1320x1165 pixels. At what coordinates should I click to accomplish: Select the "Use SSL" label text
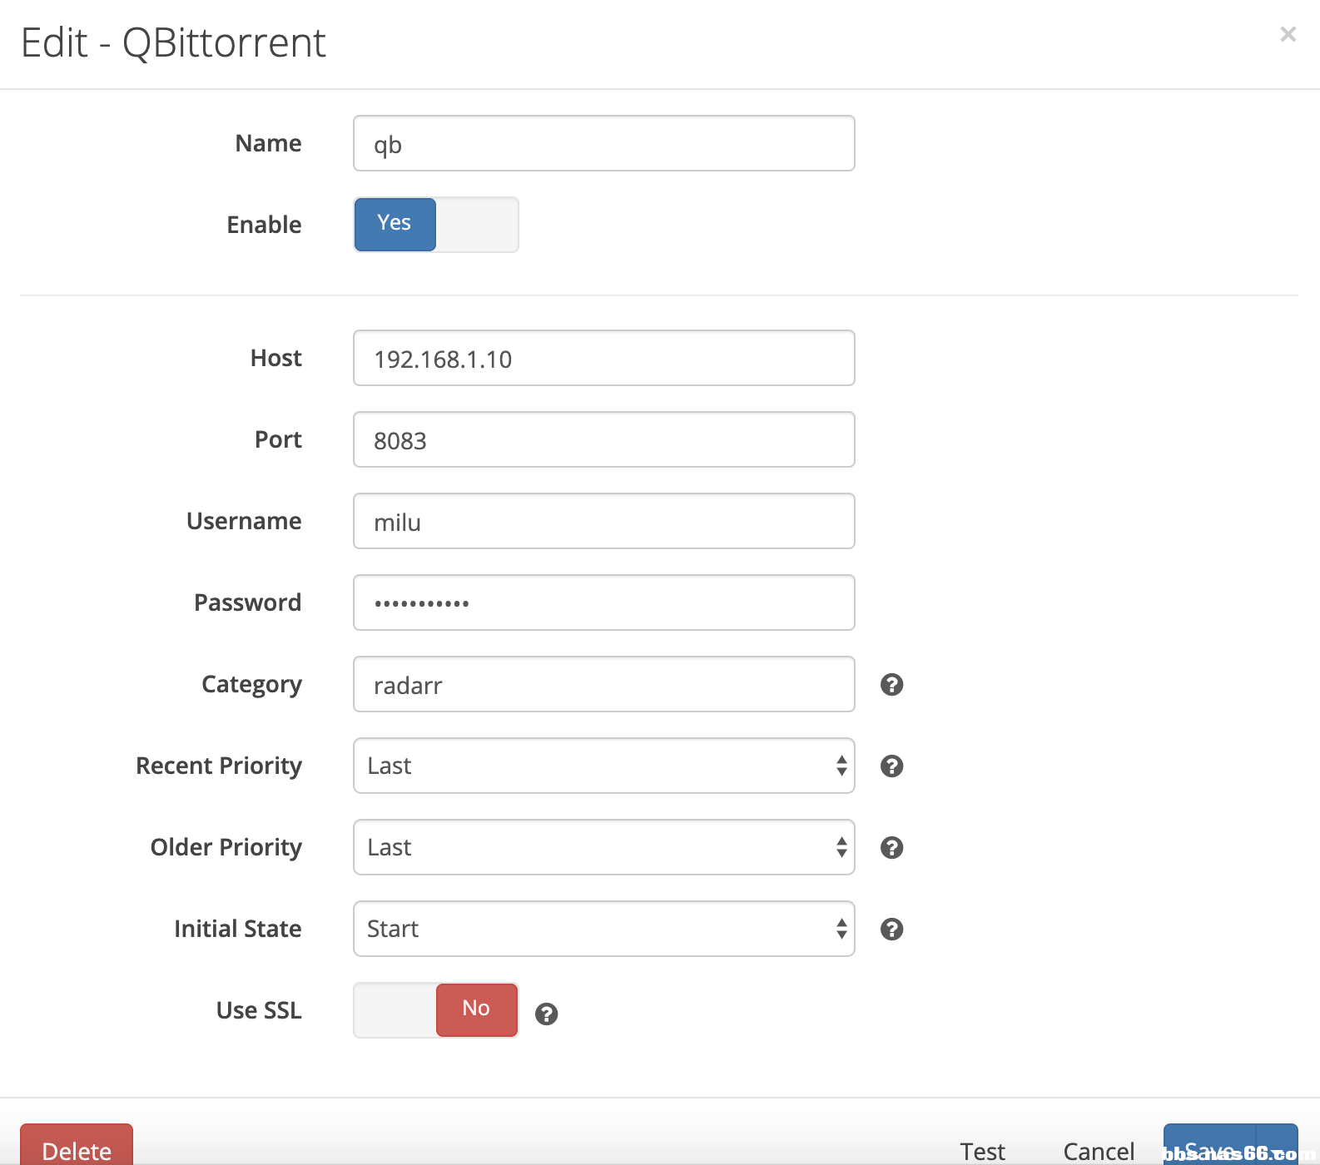259,1010
